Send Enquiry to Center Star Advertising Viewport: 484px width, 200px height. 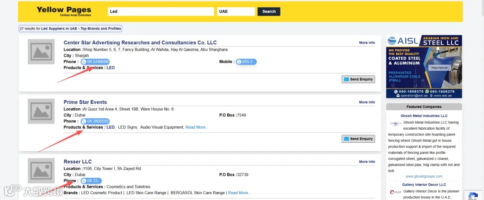pos(358,79)
